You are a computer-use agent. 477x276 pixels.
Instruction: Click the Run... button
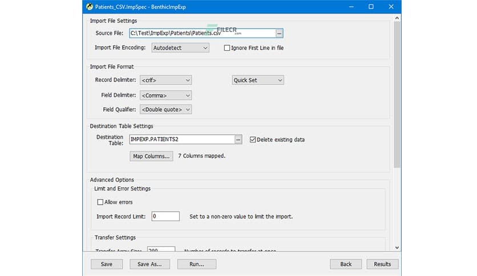(197, 264)
